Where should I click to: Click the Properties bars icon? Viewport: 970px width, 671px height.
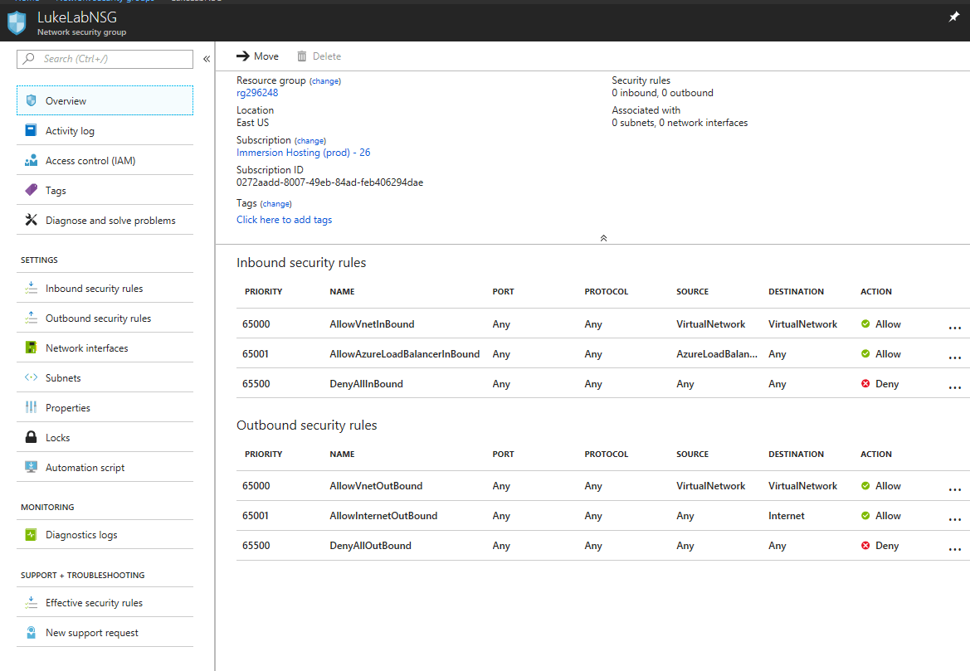pyautogui.click(x=31, y=407)
